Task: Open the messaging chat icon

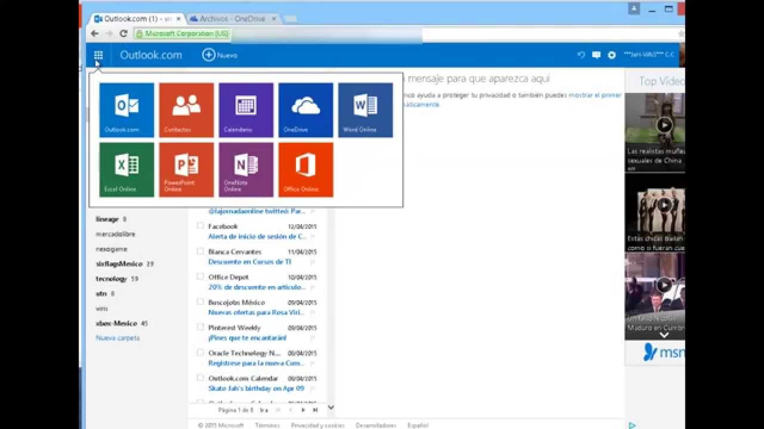Action: click(x=596, y=55)
